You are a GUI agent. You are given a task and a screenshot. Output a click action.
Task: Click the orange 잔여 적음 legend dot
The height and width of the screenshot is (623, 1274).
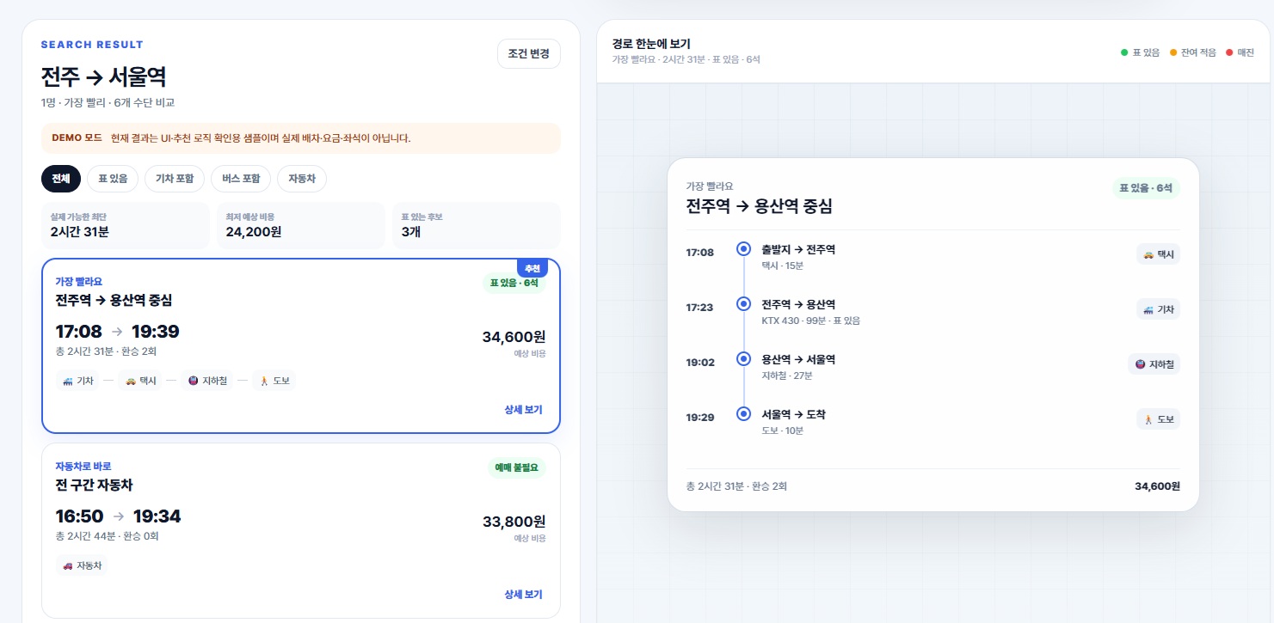tap(1173, 52)
